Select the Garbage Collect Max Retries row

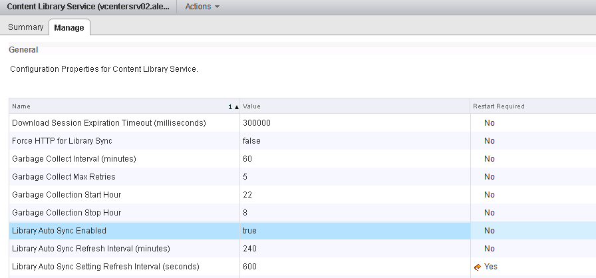click(x=64, y=177)
